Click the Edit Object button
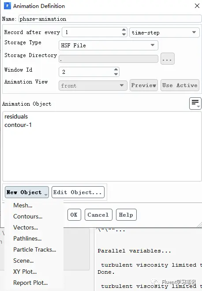Viewport: 202px width, 291px height. (x=78, y=192)
